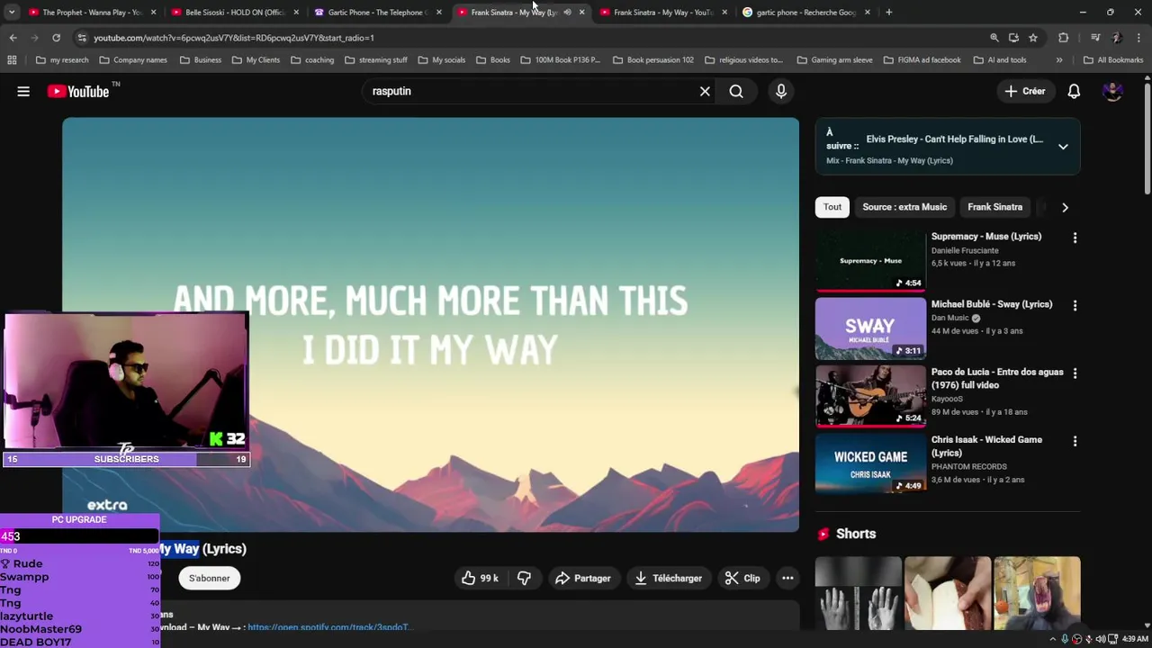
Task: Open Wicked Game video thumbnail
Action: [x=870, y=463]
